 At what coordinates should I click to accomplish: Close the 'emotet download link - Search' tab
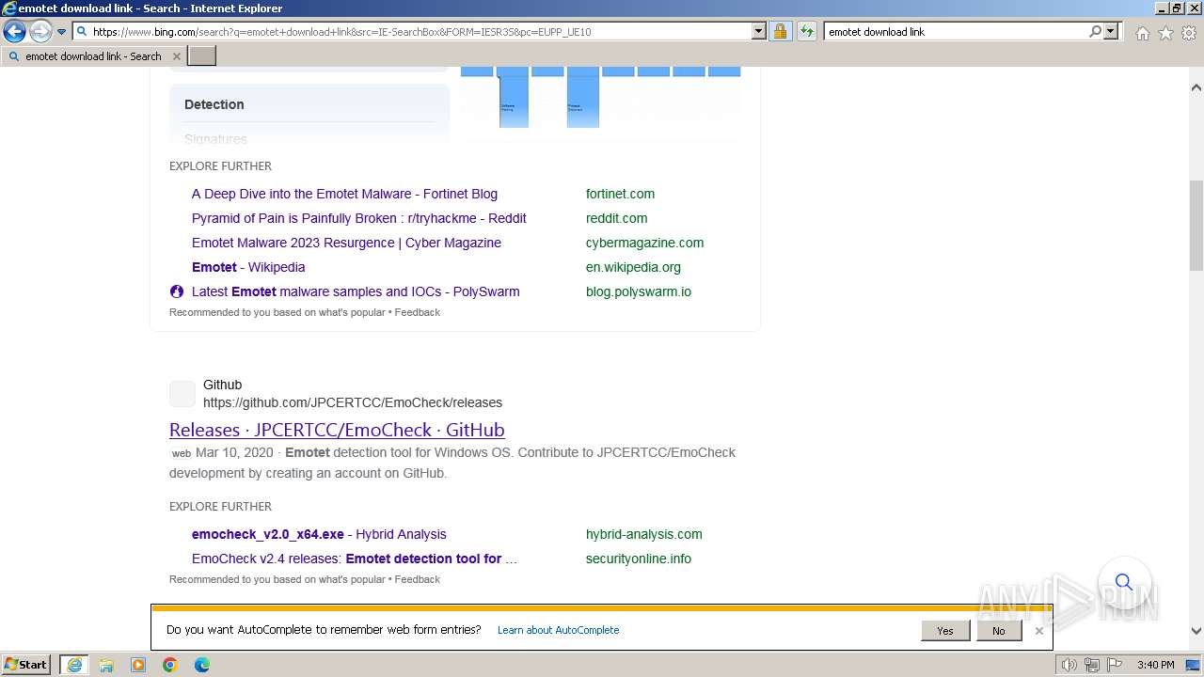click(176, 56)
